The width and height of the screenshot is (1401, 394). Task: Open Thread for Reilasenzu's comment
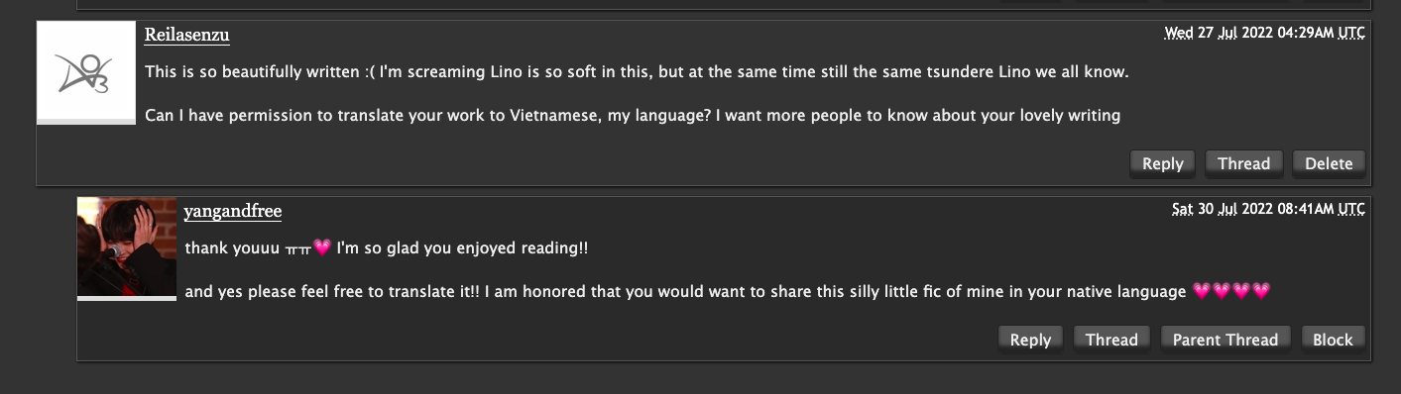click(x=1243, y=163)
